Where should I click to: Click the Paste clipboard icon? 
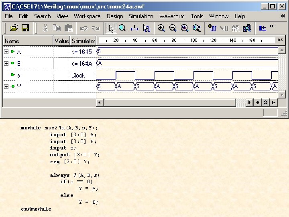[x=68, y=28]
